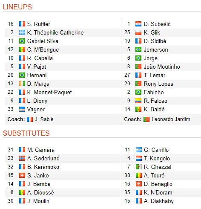201x209 pixels.
Task: Click the Cape Verde flag beside Vagner
Action: (22, 109)
